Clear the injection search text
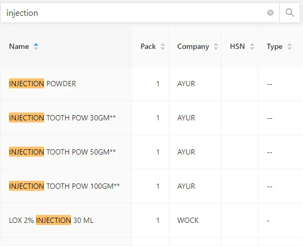Image resolution: width=303 pixels, height=246 pixels. coord(270,13)
